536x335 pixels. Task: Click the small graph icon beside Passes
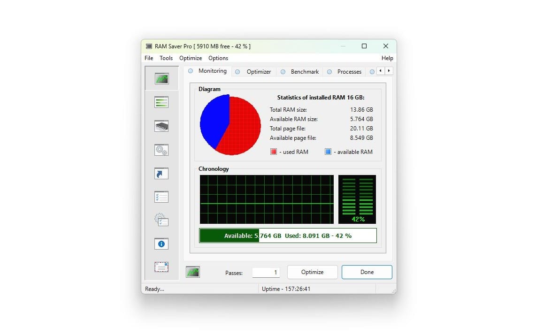pyautogui.click(x=193, y=272)
